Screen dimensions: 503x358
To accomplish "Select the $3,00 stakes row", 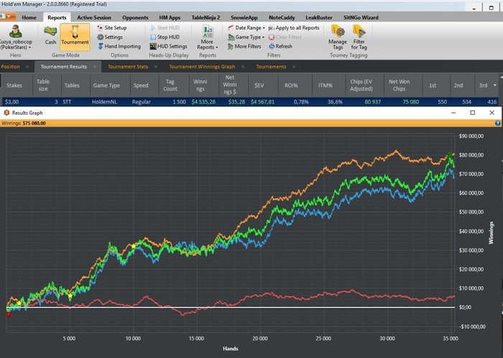I will pos(14,102).
